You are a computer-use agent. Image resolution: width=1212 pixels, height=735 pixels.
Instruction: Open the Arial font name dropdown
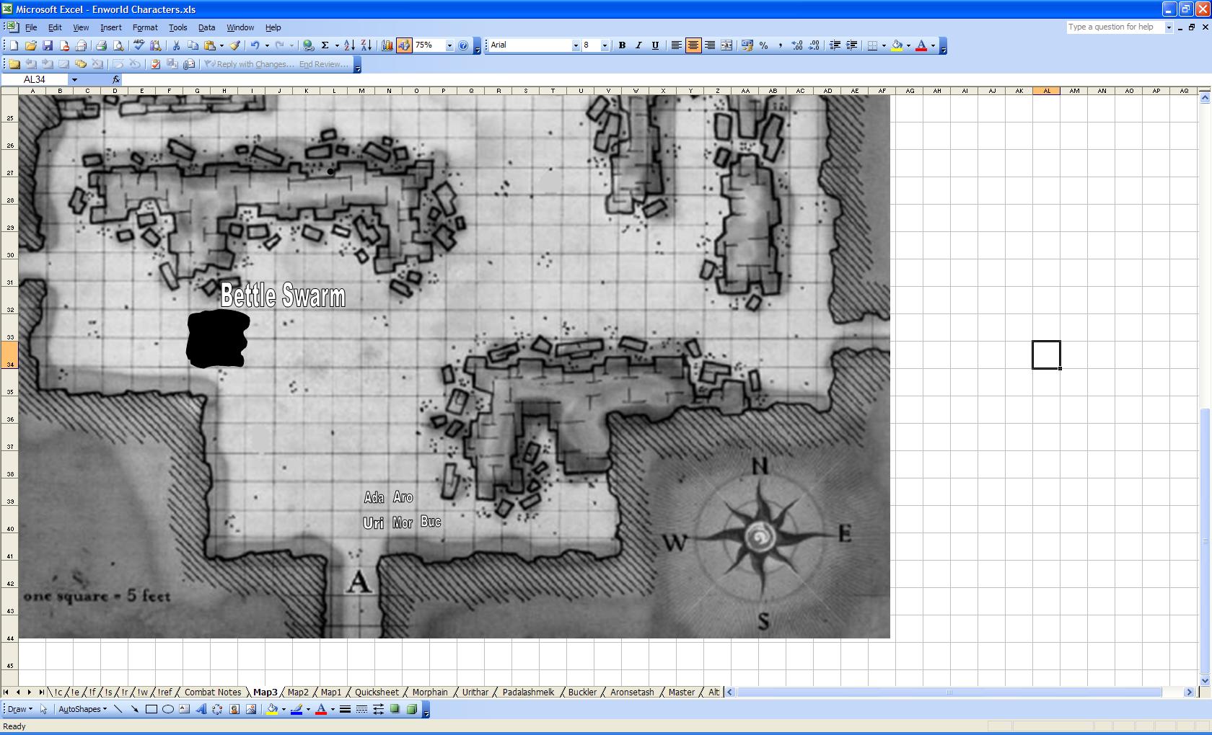click(x=576, y=45)
